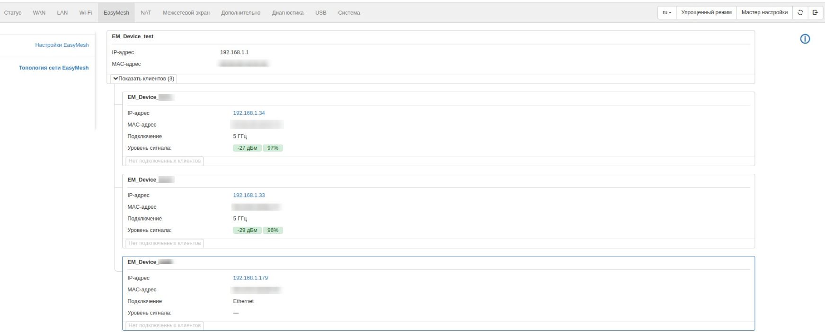Switch to Упрощенный режим
The image size is (825, 332).
point(706,13)
